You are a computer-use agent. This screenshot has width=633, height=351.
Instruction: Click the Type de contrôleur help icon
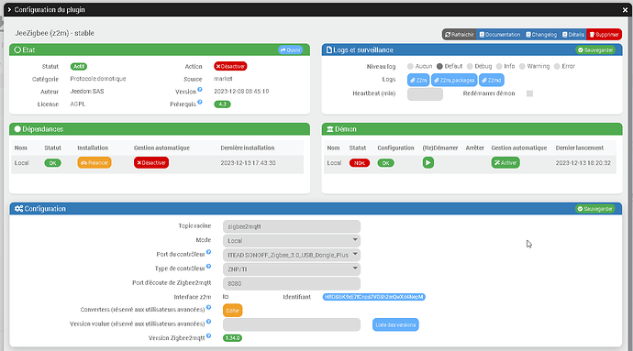click(x=209, y=266)
